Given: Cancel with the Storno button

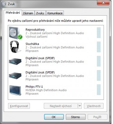Looking at the screenshot, I should click(75, 117).
